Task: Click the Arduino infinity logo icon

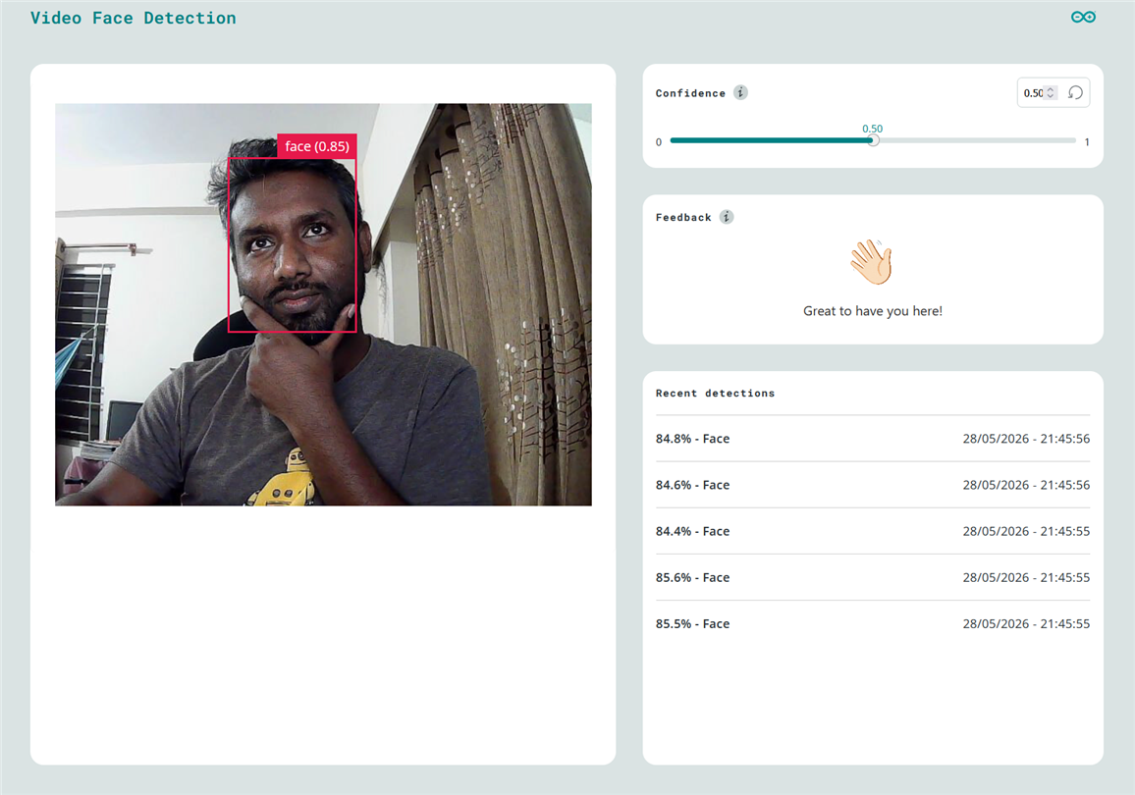Action: (1083, 18)
